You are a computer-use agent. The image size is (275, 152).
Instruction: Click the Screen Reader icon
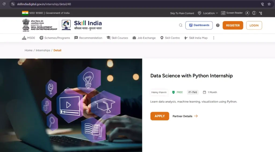[223, 13]
